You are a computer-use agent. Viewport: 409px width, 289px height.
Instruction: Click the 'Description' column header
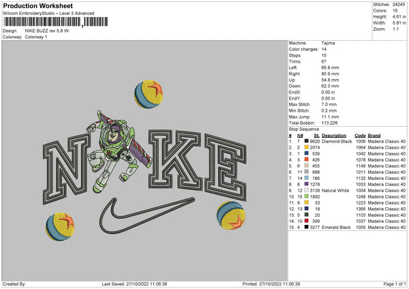(x=334, y=136)
